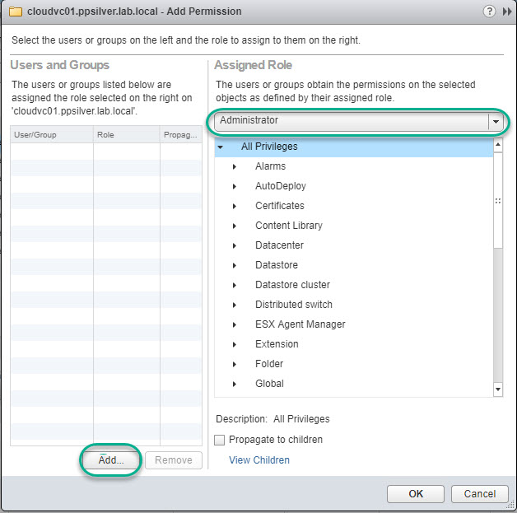The image size is (517, 513).
Task: Select the Datacenter tree item
Action: pyautogui.click(x=279, y=245)
